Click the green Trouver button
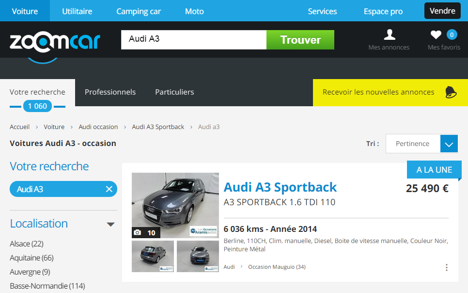Image resolution: width=468 pixels, height=293 pixels. [x=300, y=40]
